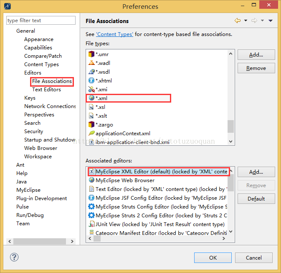Click the Struts Config Editor gear icon
Image resolution: width=281 pixels, height=273 pixels.
tap(91, 206)
